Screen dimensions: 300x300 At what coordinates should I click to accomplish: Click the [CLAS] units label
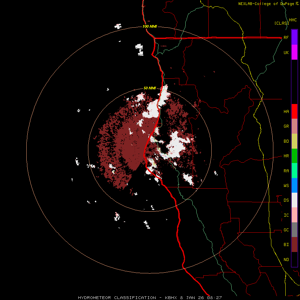pyautogui.click(x=282, y=23)
